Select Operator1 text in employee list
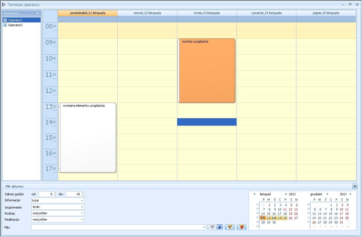This screenshot has height=237, width=362. tap(15, 20)
